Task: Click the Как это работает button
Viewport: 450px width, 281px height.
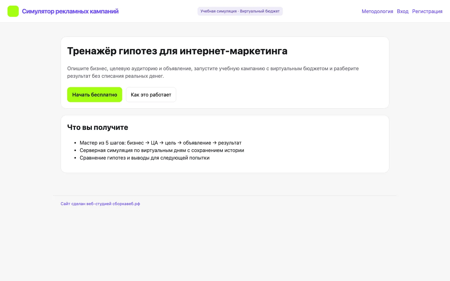Action: point(151,95)
